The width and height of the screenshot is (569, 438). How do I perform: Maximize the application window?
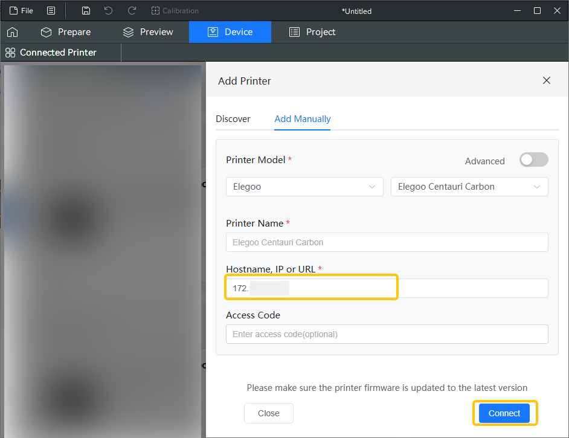(x=537, y=10)
